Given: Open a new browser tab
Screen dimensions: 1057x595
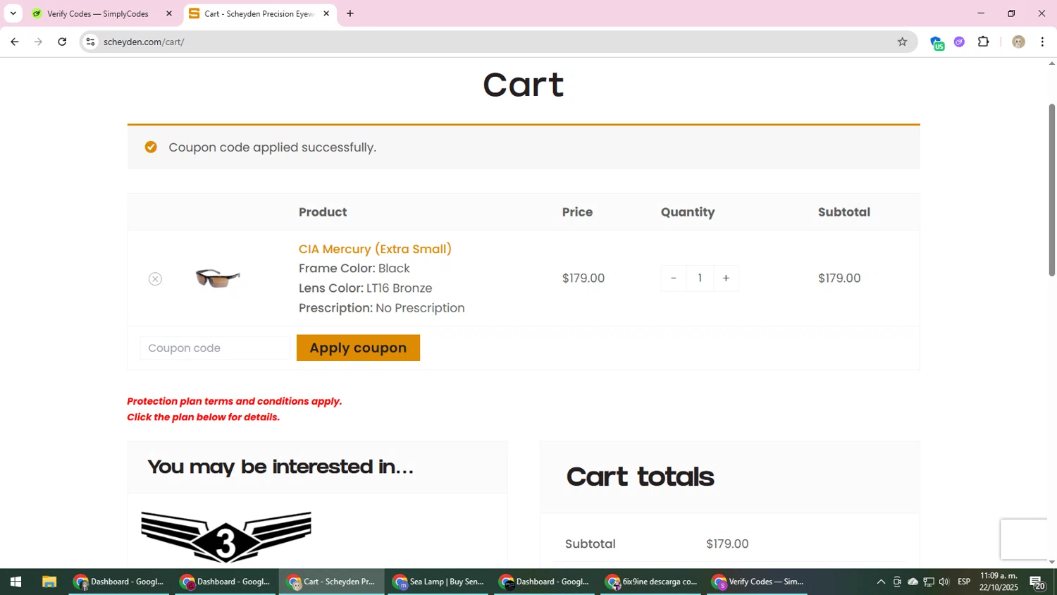Looking at the screenshot, I should pyautogui.click(x=350, y=13).
